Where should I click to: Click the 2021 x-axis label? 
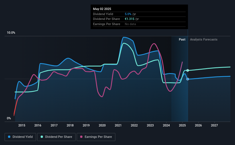[118, 125]
